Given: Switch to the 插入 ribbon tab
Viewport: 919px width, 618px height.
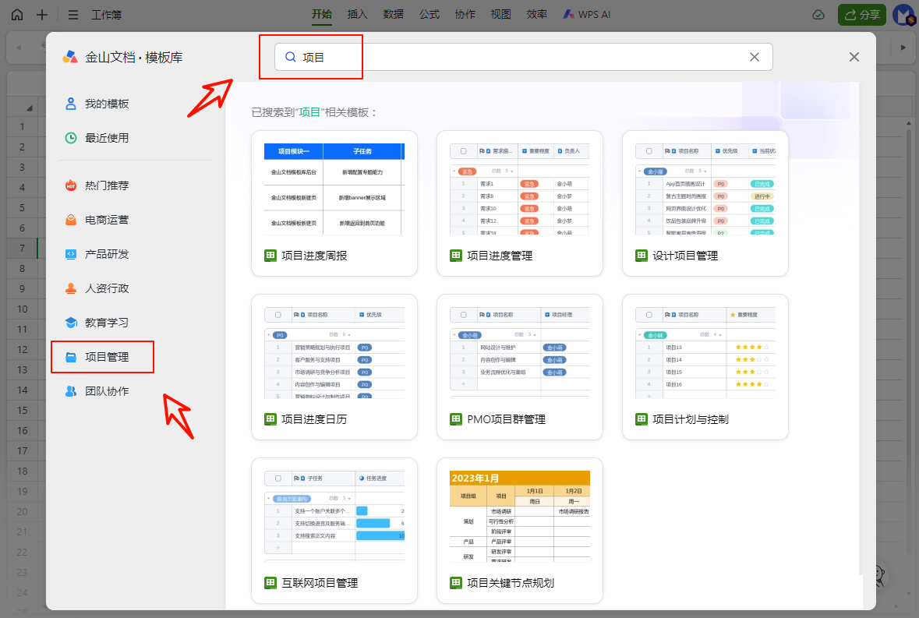Looking at the screenshot, I should click(357, 14).
